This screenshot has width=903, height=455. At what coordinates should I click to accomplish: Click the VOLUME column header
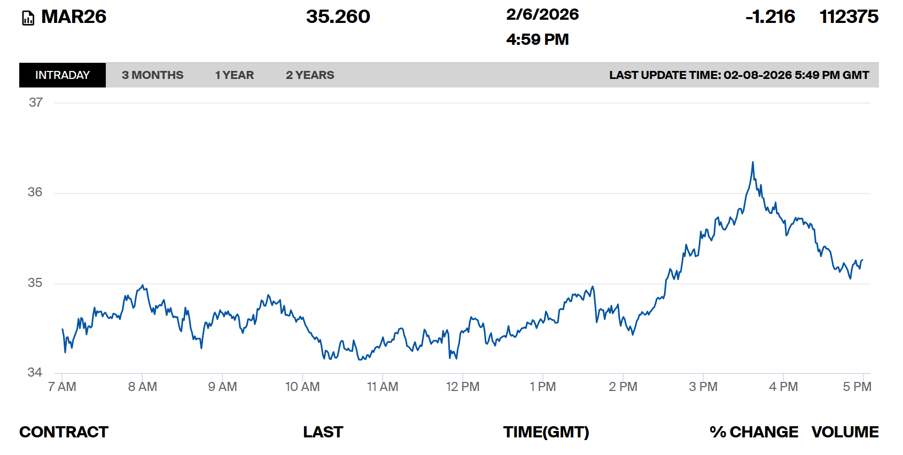pos(845,432)
